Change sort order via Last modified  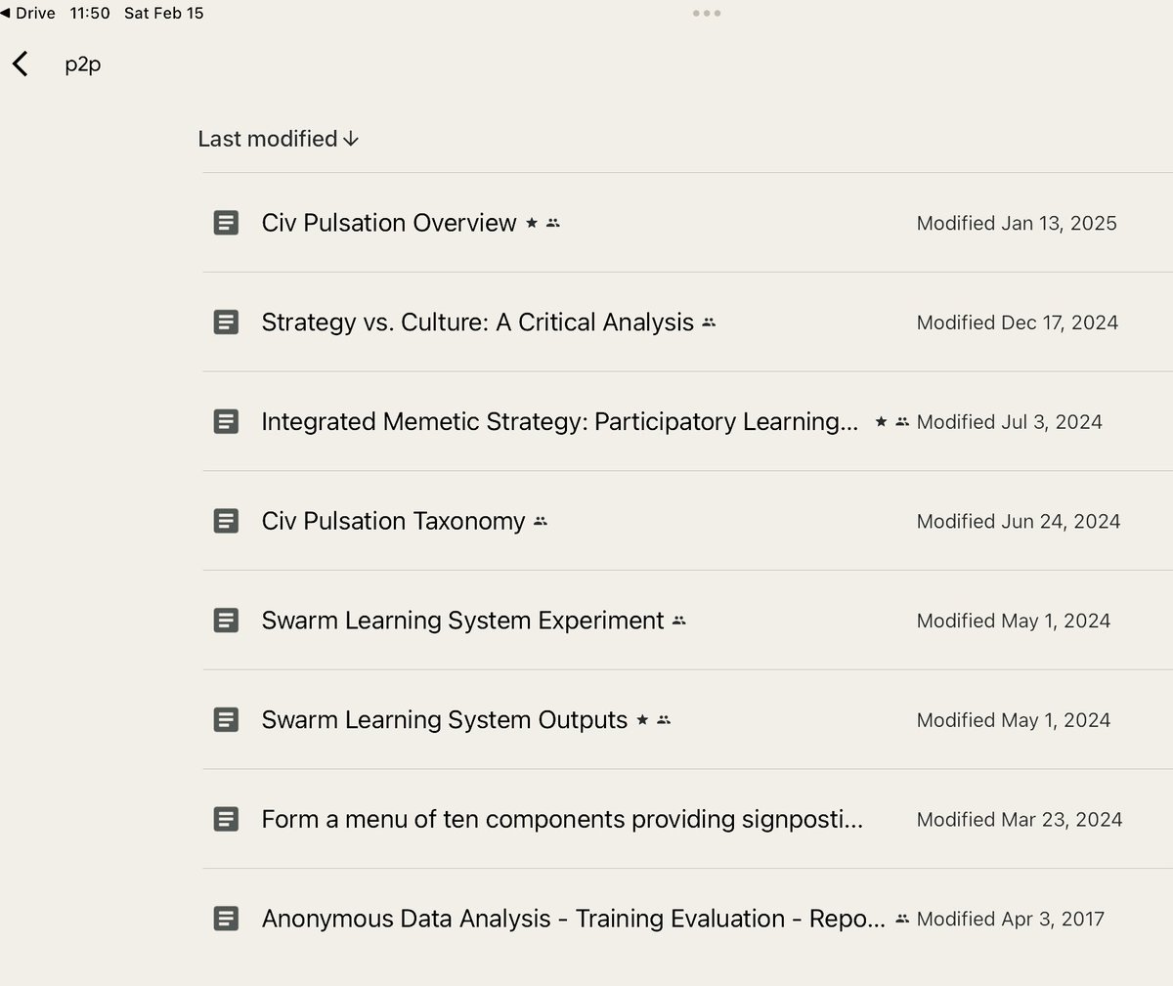268,139
